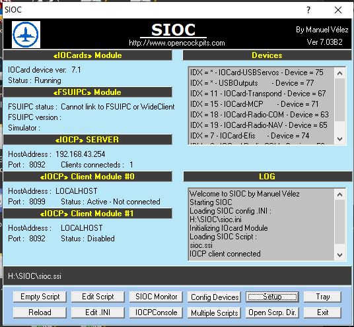Image resolution: width=354 pixels, height=327 pixels.
Task: Click log line 'sioc.ssi'
Action: (201, 245)
